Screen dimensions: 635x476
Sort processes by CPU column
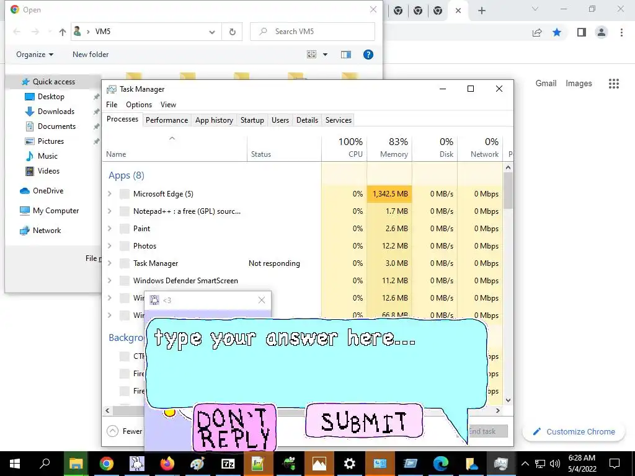pyautogui.click(x=345, y=148)
